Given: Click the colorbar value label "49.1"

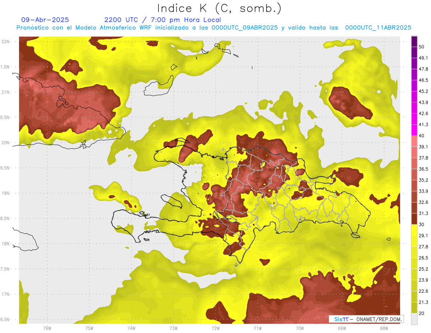Looking at the screenshot, I should point(423,58).
